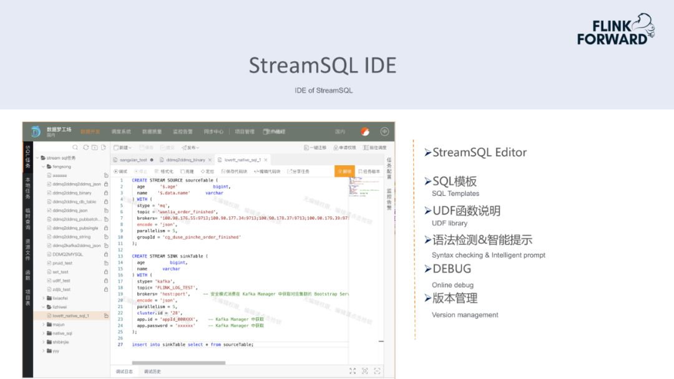Open 数据质量 in top navigation

pos(152,132)
